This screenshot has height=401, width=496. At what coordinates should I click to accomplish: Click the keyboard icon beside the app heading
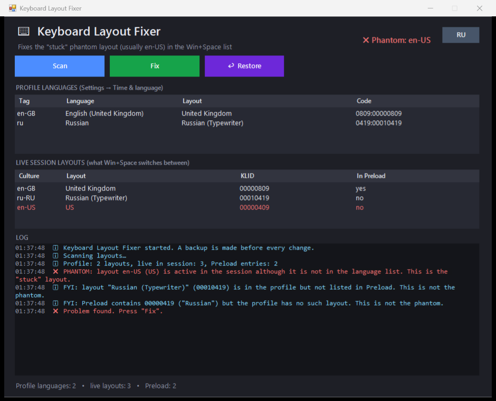coord(24,31)
